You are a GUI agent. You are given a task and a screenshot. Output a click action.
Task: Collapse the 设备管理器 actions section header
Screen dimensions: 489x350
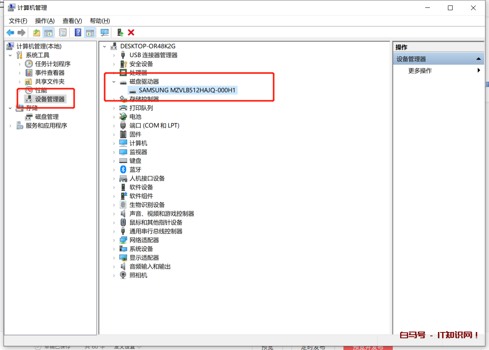478,59
